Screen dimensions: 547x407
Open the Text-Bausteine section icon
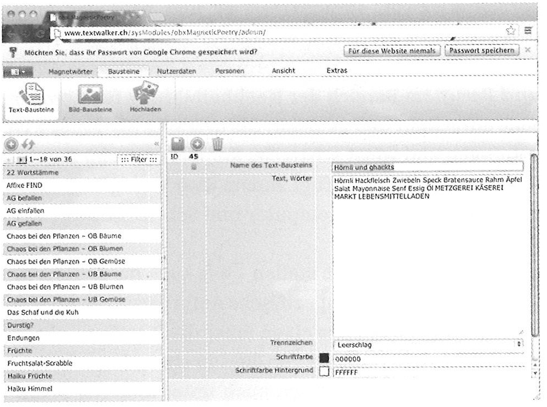pyautogui.click(x=27, y=95)
